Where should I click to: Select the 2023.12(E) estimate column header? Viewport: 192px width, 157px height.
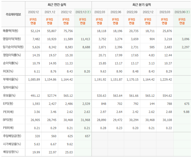pos(83,12)
